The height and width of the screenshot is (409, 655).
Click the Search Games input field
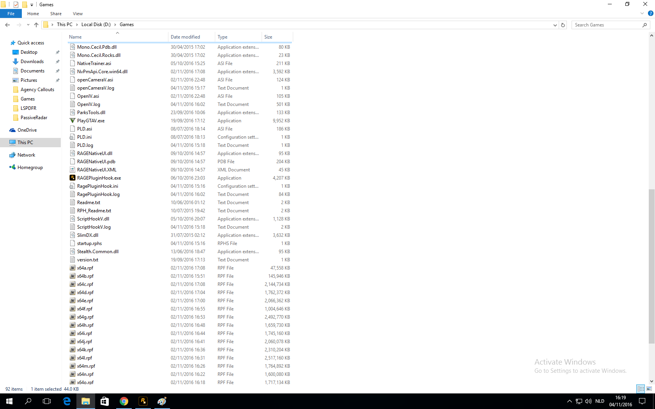[x=607, y=25]
